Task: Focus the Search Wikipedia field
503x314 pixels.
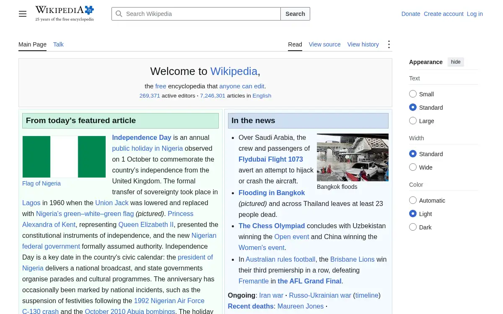Action: (x=196, y=14)
